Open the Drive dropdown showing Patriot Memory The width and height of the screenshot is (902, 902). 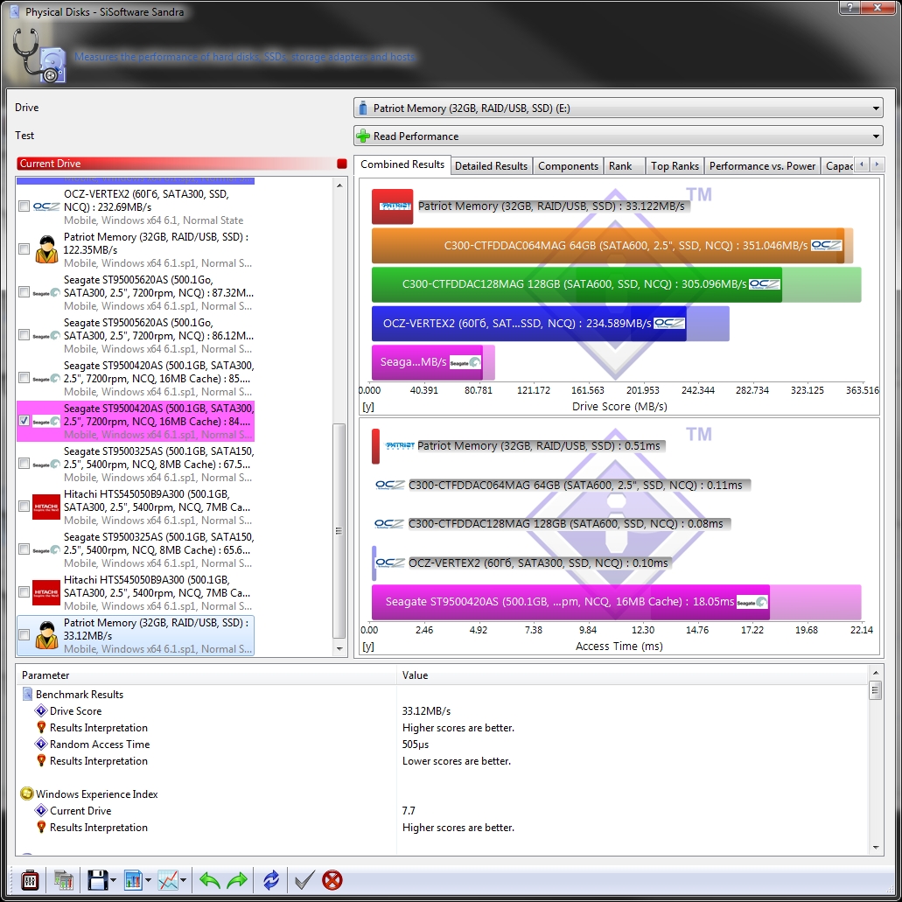click(619, 108)
